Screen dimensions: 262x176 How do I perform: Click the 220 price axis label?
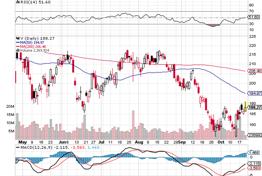point(252,45)
